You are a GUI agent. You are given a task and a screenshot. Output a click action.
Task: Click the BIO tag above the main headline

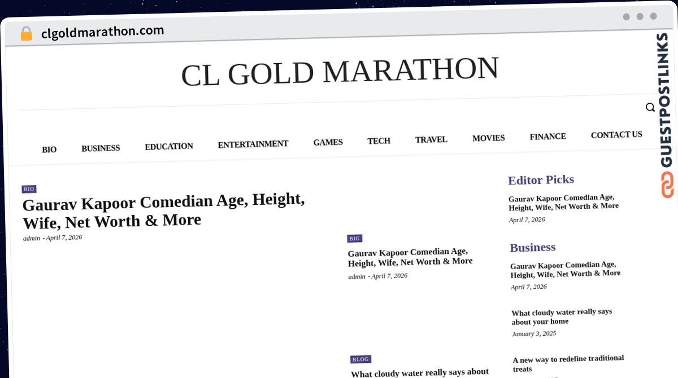pos(29,189)
